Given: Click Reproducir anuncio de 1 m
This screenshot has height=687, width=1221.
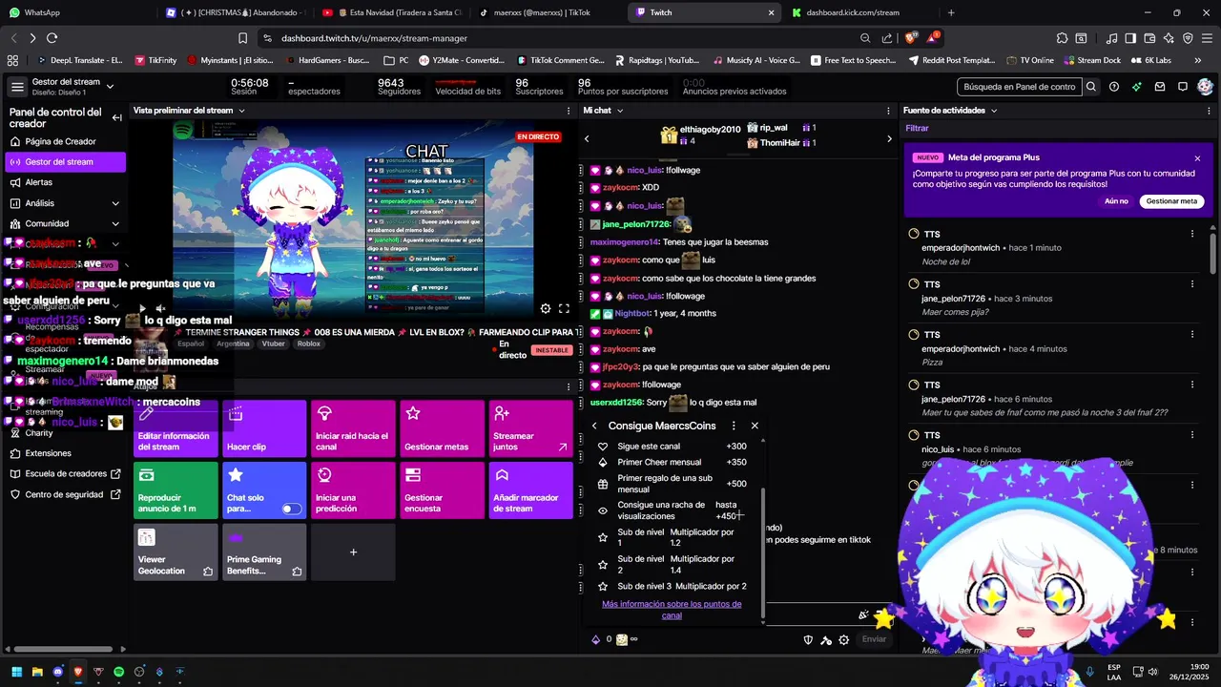Looking at the screenshot, I should click(x=176, y=490).
